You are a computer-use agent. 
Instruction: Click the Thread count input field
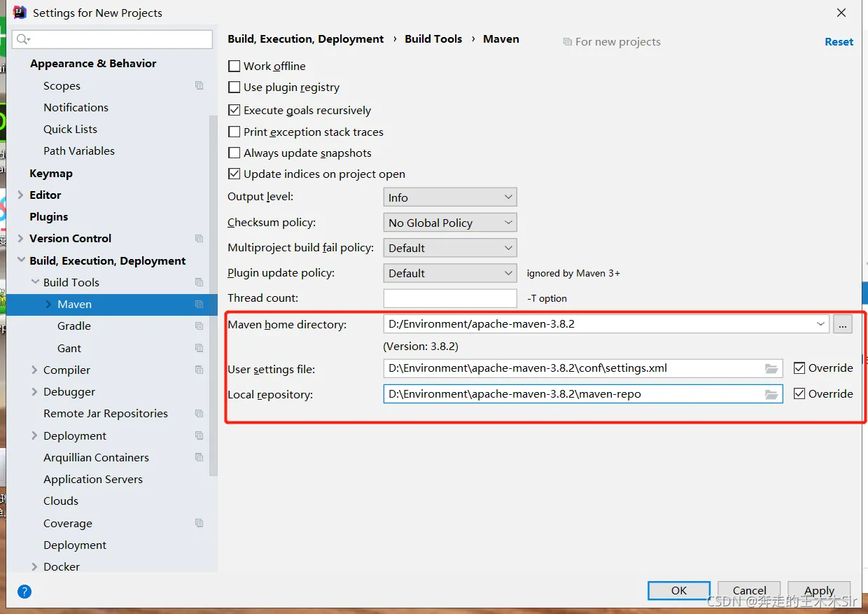(450, 298)
